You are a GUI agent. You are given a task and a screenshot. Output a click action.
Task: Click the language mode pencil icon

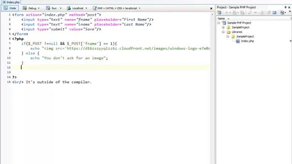pos(94,8)
